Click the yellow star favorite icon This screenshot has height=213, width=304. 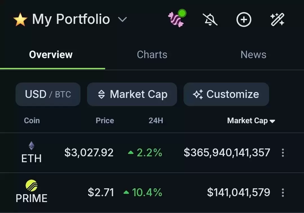point(20,20)
